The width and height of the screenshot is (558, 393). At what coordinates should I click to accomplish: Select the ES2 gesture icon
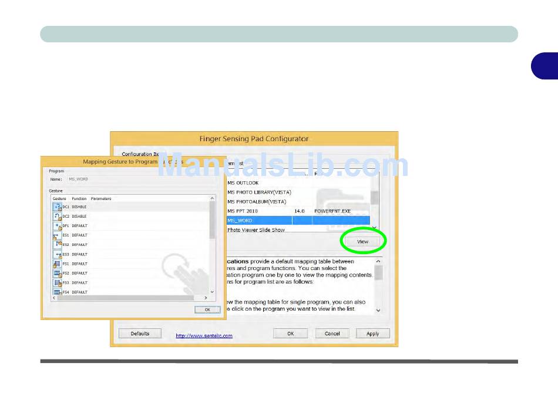pos(57,245)
